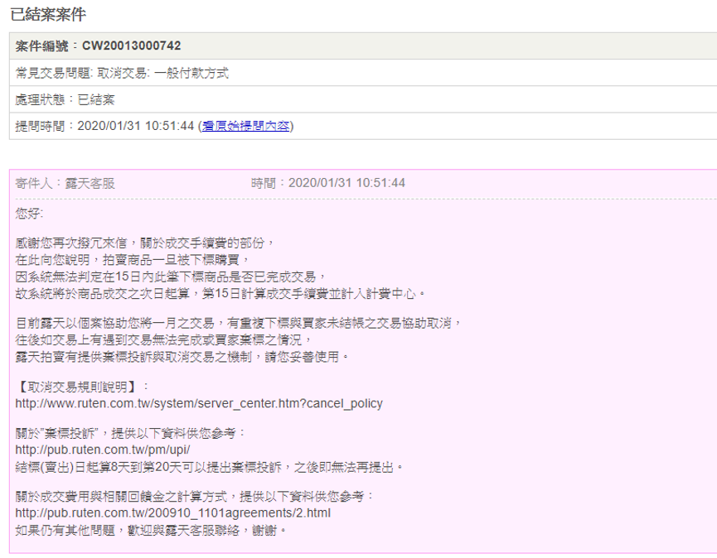Click the sender 寄件人：露天客服 text
Screen dimensions: 717x558
point(65,183)
